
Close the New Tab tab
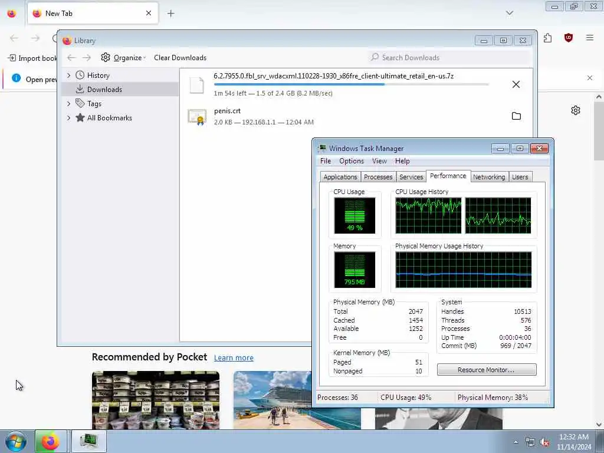coord(149,14)
